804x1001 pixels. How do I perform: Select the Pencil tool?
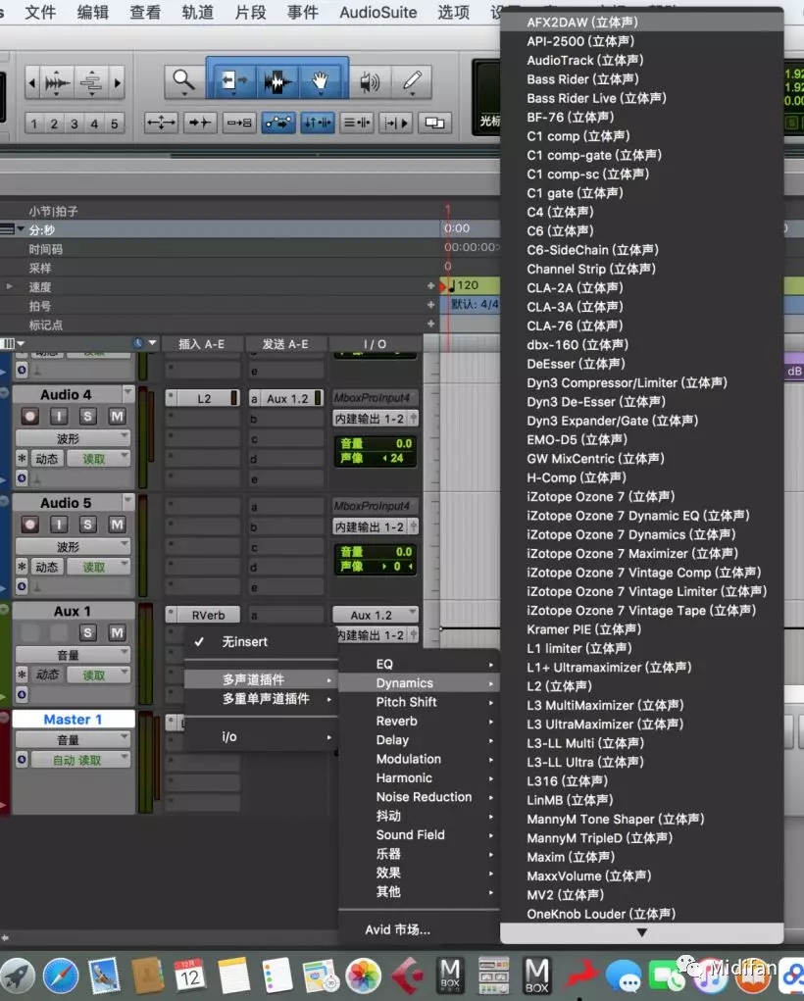pos(413,81)
